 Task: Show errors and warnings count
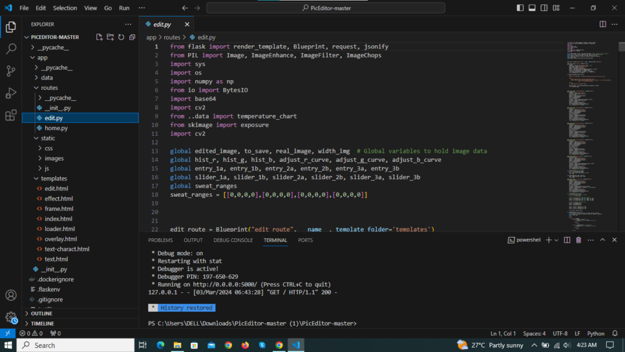click(31, 334)
